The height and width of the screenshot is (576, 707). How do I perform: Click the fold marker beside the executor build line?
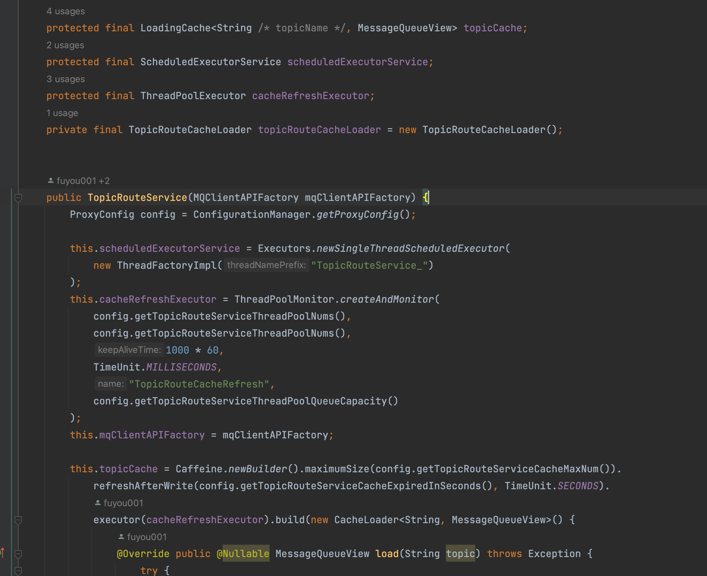[18, 520]
